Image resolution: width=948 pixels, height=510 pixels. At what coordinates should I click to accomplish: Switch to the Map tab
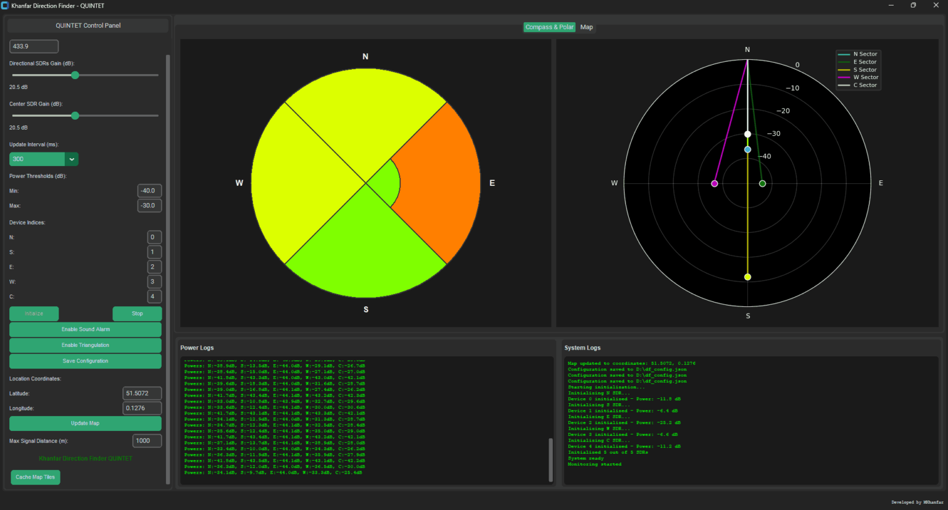[x=586, y=27]
